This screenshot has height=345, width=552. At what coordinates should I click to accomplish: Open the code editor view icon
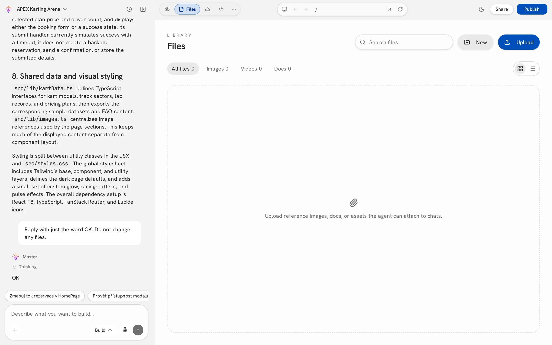tap(221, 9)
